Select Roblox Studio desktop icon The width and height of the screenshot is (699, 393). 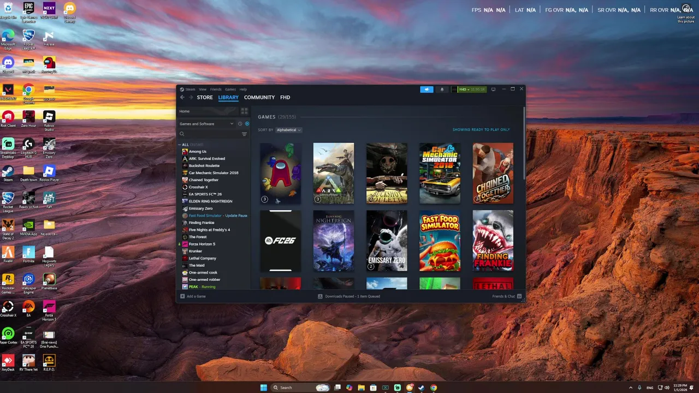[49, 120]
